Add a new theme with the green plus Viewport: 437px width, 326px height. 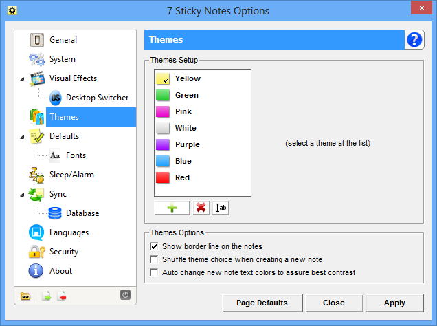172,208
